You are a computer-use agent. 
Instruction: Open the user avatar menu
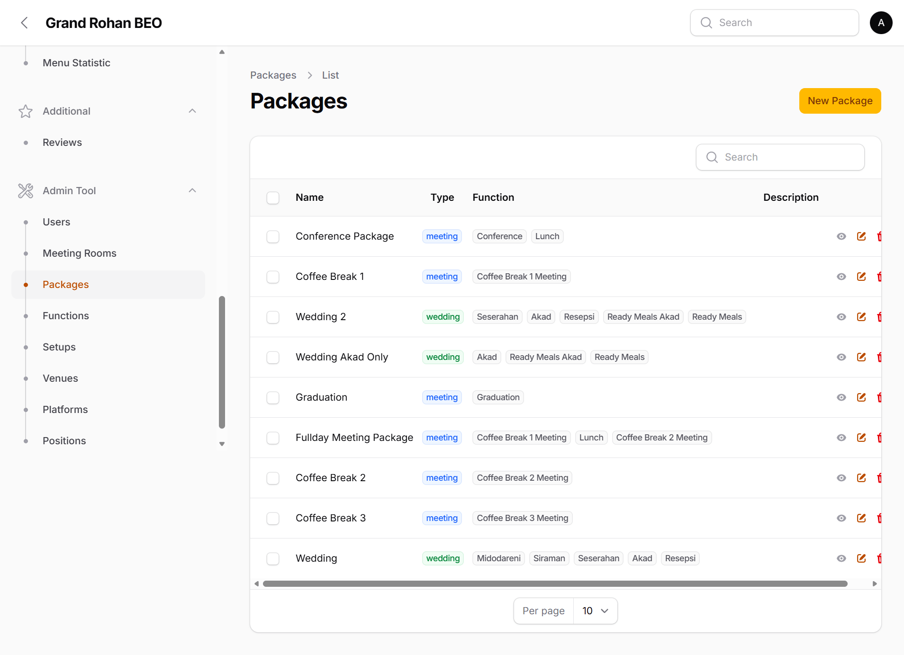pyautogui.click(x=881, y=23)
